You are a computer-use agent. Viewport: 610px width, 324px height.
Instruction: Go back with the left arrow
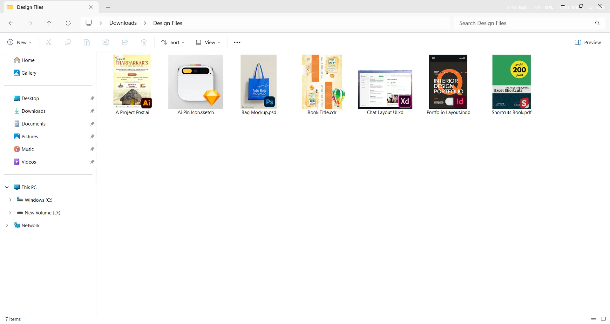pyautogui.click(x=11, y=23)
